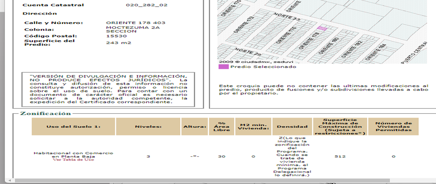Click the Niveles column header
This screenshot has width=436, height=184.
click(x=148, y=127)
